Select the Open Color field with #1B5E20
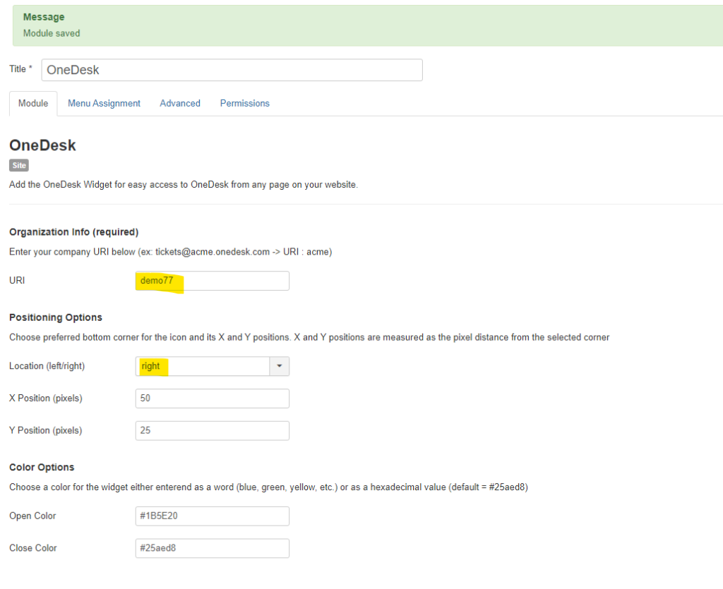Screen dimensions: 723x589 point(212,516)
